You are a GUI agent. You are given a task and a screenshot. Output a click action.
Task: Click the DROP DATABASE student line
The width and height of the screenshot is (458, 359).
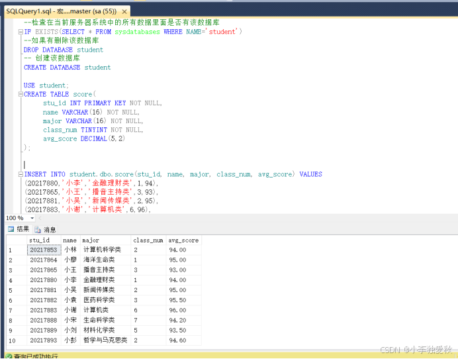(x=64, y=50)
